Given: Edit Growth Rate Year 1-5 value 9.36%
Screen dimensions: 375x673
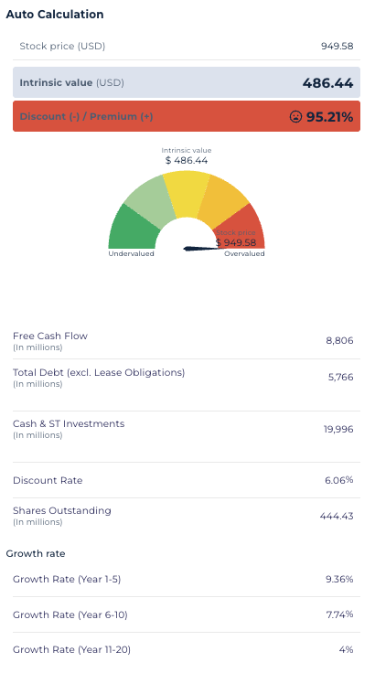Looking at the screenshot, I should [x=339, y=579].
